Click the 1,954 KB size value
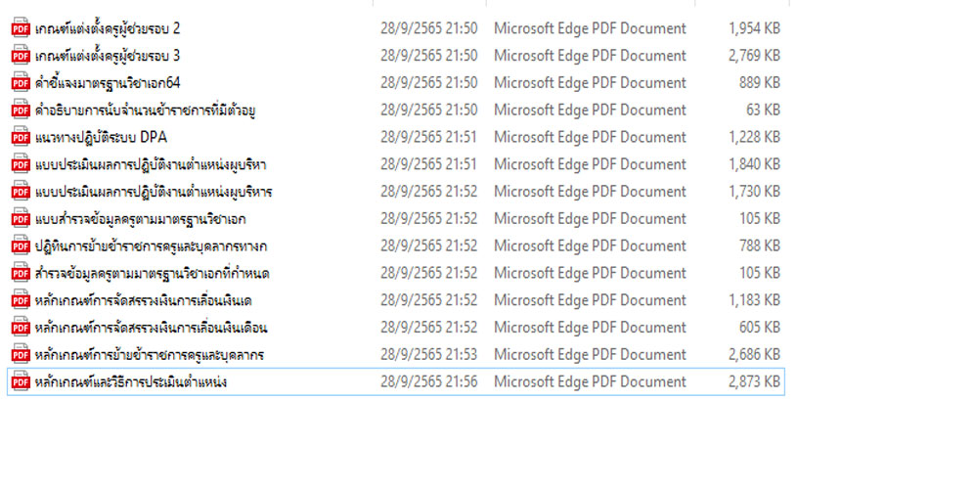 pyautogui.click(x=753, y=28)
